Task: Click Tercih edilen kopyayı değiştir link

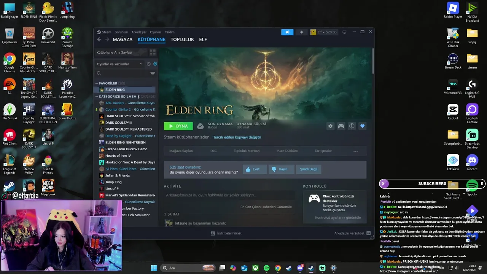Action: point(237,137)
